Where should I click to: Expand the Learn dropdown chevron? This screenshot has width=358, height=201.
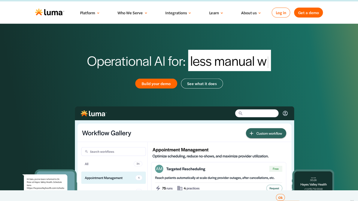[222, 13]
